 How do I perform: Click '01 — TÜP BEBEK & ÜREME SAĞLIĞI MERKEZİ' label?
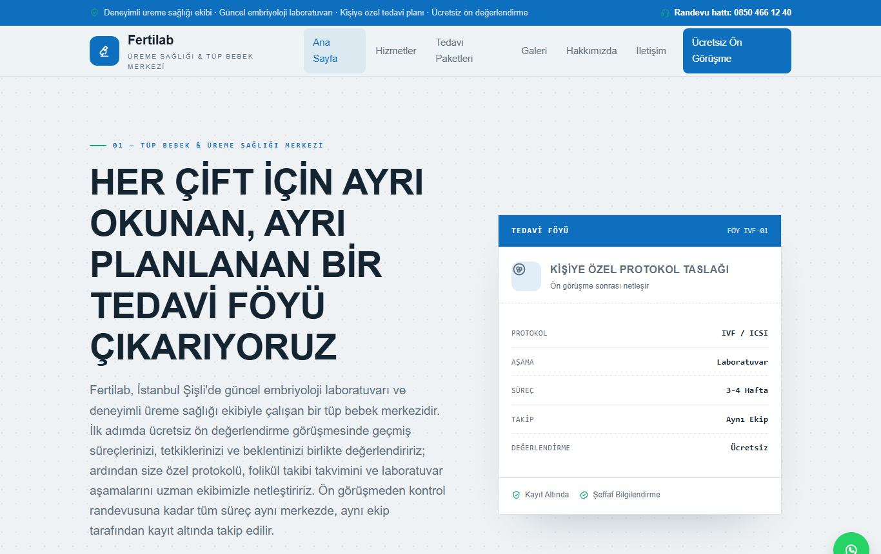pyautogui.click(x=217, y=146)
